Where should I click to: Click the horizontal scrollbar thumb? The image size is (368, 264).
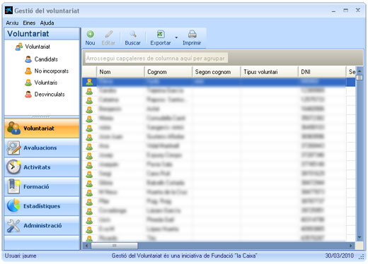coord(114,246)
